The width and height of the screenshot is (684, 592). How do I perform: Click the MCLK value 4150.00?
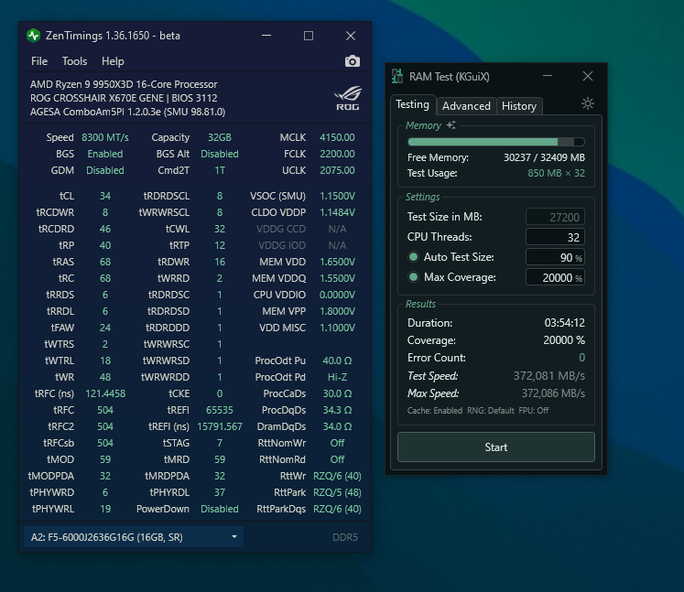[x=337, y=137]
